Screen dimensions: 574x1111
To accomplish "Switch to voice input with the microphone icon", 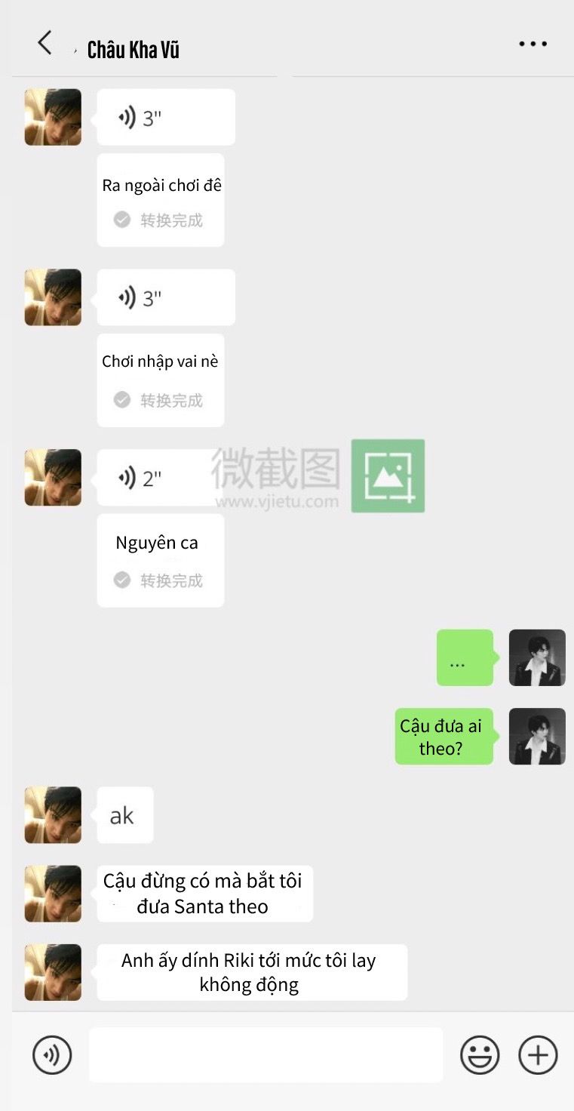I will [52, 1054].
